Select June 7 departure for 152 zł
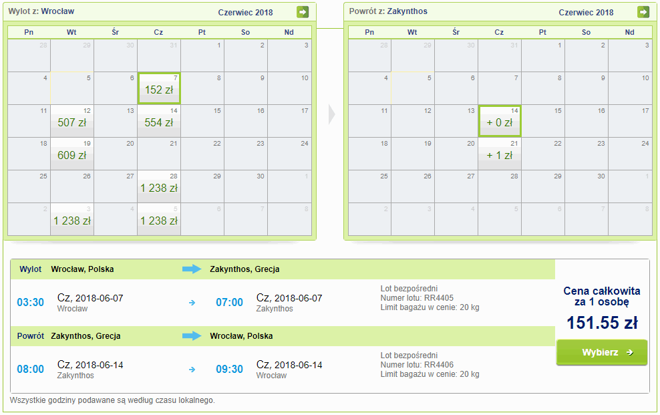The height and width of the screenshot is (415, 660). coord(159,89)
